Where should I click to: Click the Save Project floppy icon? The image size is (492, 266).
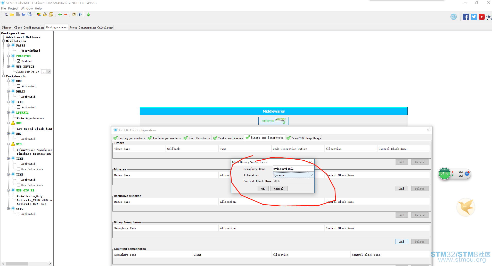point(24,15)
